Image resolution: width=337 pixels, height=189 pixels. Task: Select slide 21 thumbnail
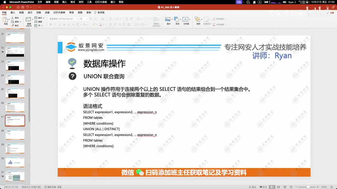pyautogui.click(x=15, y=38)
